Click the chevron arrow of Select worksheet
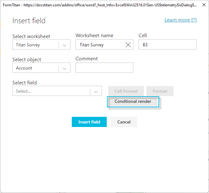This screenshot has height=193, width=209. pos(64,45)
